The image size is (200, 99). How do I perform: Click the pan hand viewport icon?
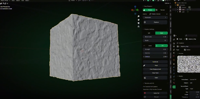pyautogui.click(x=139, y=19)
